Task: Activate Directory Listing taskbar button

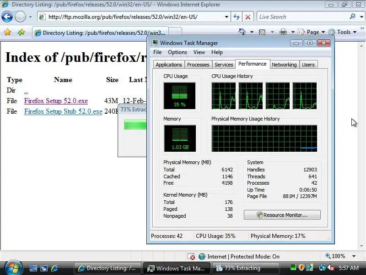Action: pos(108,268)
